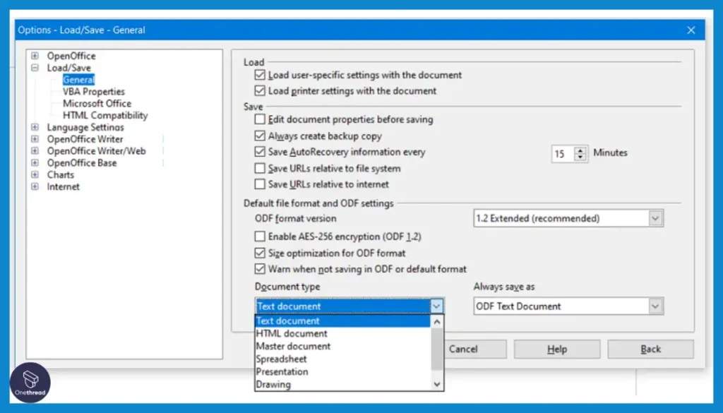Click the Charts tree label
The height and width of the screenshot is (413, 723).
(61, 175)
